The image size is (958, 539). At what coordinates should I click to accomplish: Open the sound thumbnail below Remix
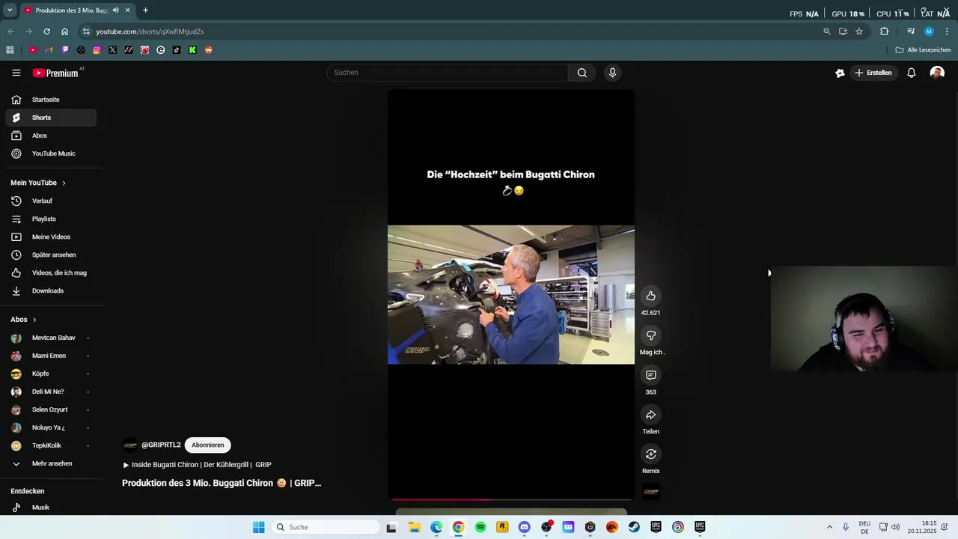[650, 492]
